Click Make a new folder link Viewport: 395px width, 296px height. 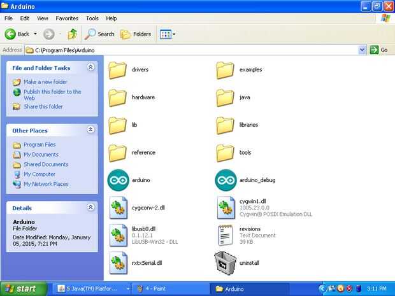[x=45, y=82]
